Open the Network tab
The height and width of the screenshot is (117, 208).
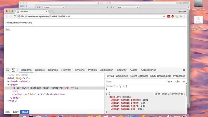coord(66,70)
